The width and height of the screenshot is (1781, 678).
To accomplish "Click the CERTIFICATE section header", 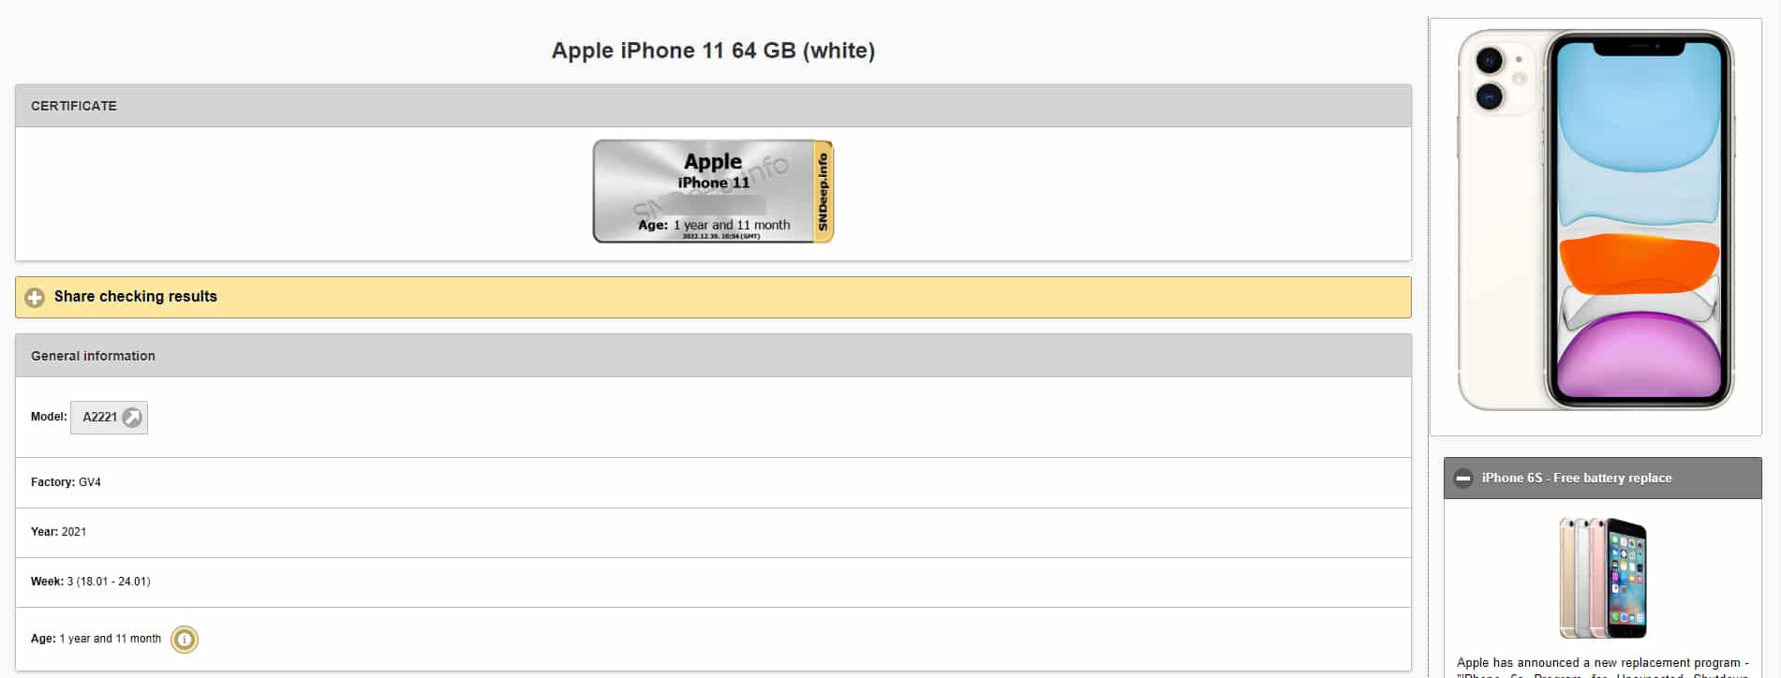I will point(713,106).
